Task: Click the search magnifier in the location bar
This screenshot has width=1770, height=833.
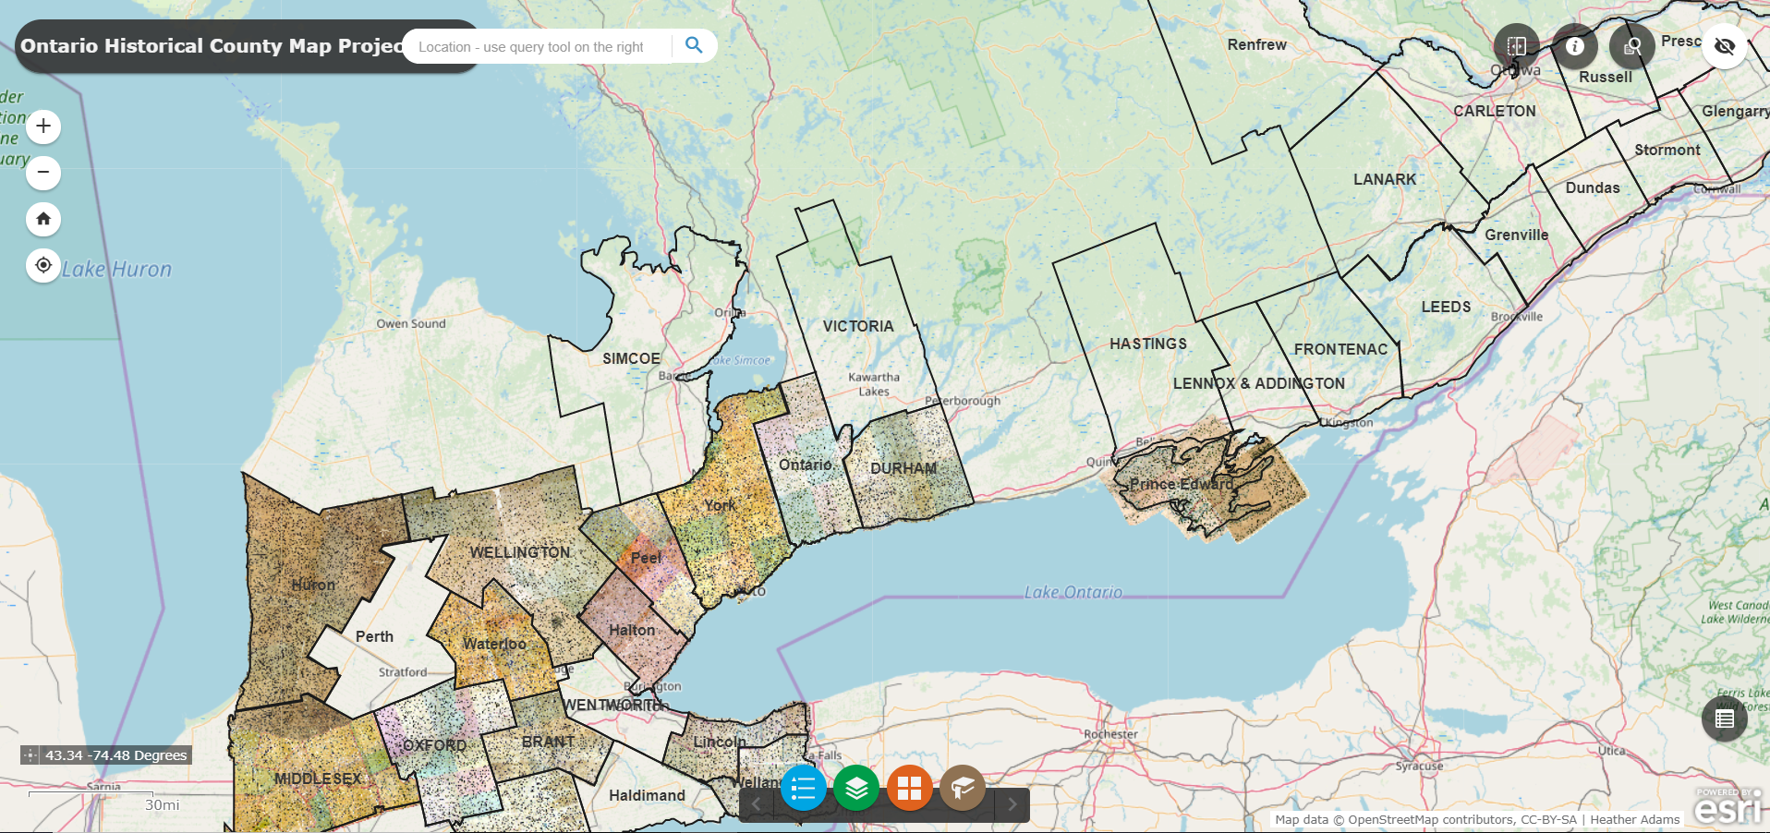Action: [x=694, y=45]
